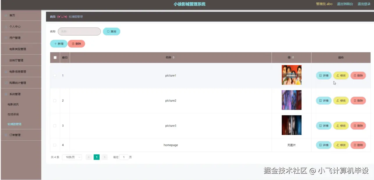This screenshot has height=180, width=374.
Task: Click 管理员 abo label in header
Action: (324, 4)
